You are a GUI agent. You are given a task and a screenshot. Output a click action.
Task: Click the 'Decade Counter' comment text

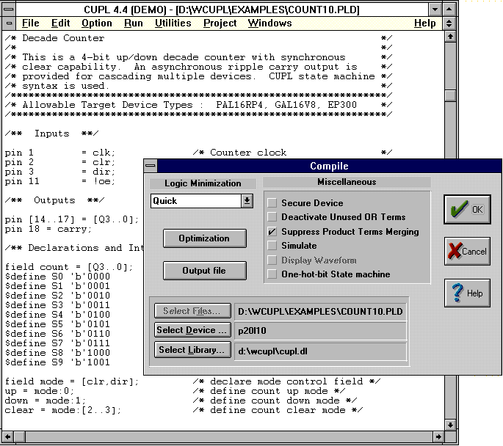click(x=63, y=38)
